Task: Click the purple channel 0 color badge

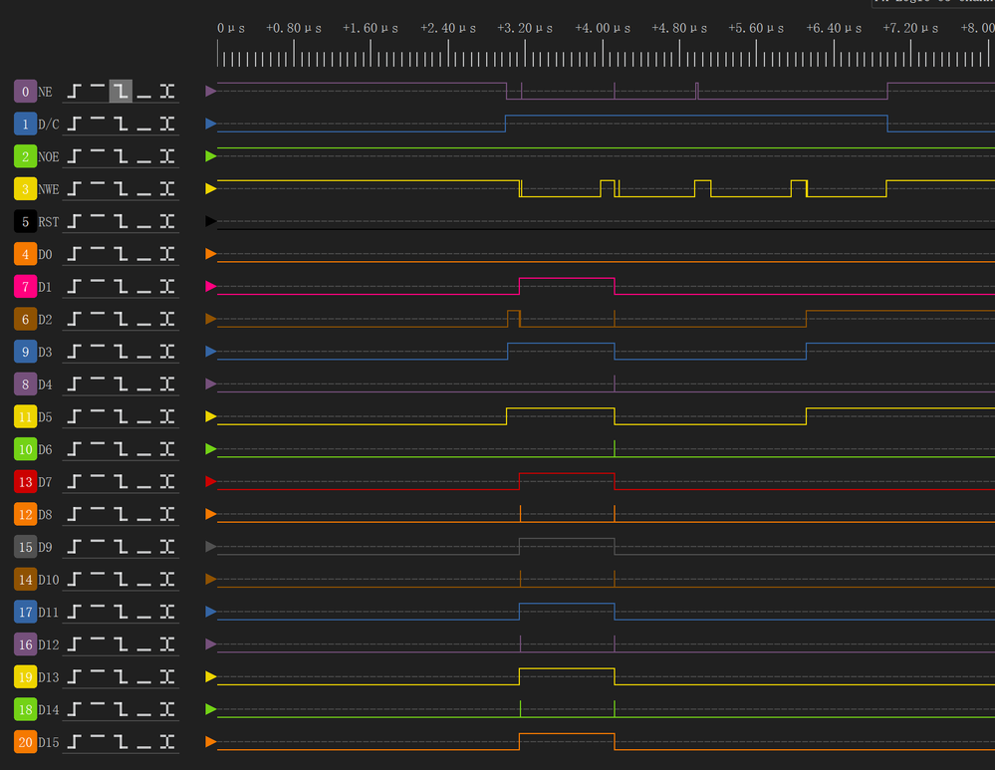Action: (x=25, y=92)
